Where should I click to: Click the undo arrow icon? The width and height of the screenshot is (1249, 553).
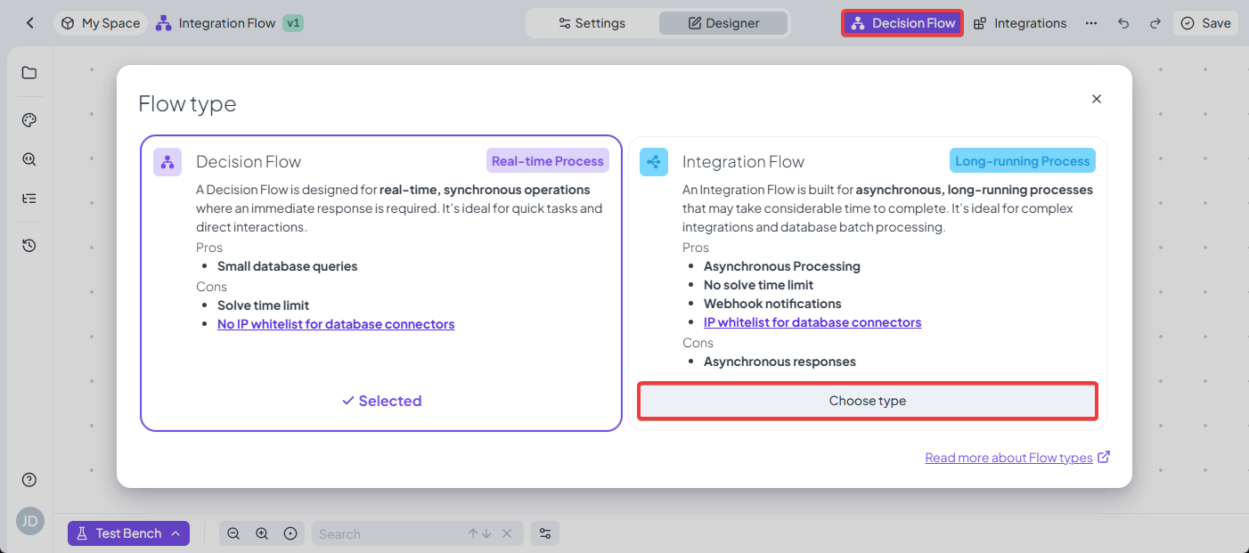coord(1123,23)
